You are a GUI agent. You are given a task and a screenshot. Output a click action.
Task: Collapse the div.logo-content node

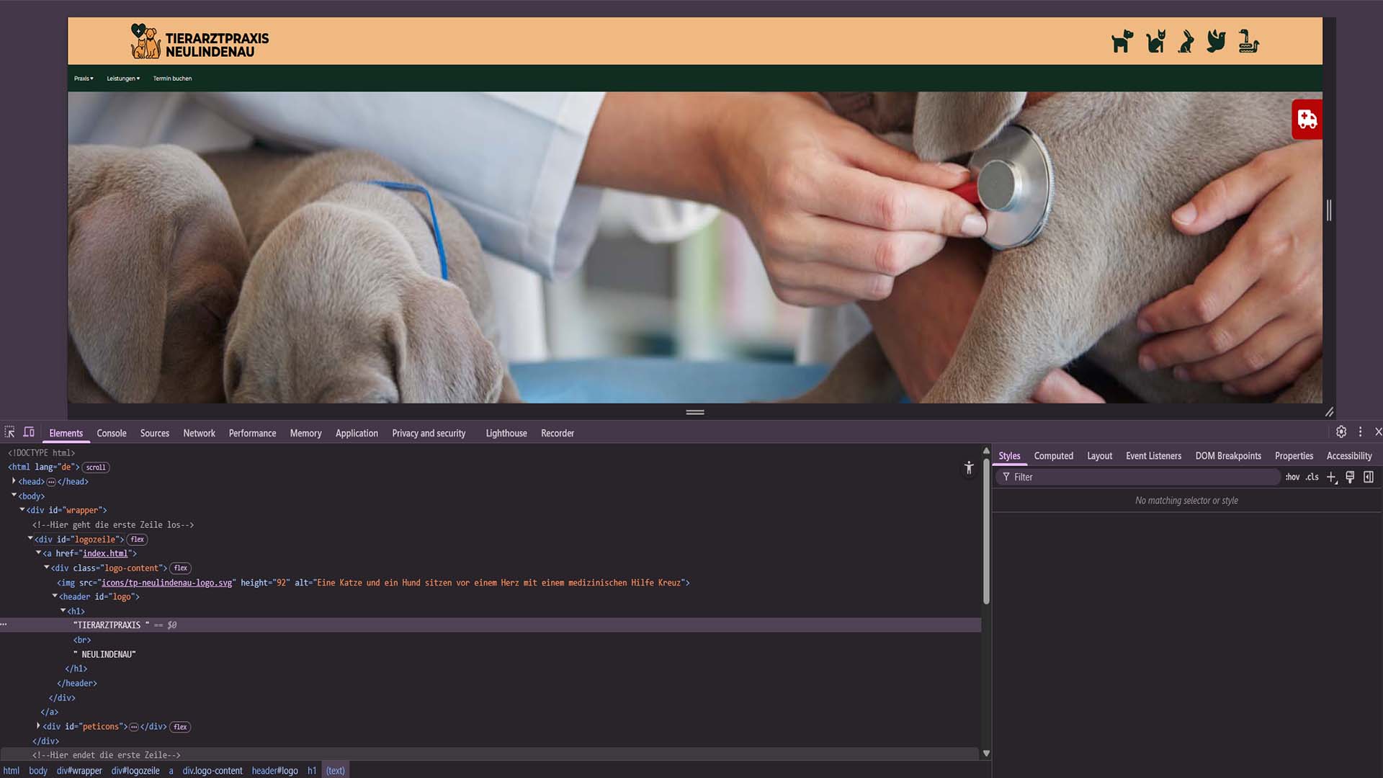coord(46,567)
